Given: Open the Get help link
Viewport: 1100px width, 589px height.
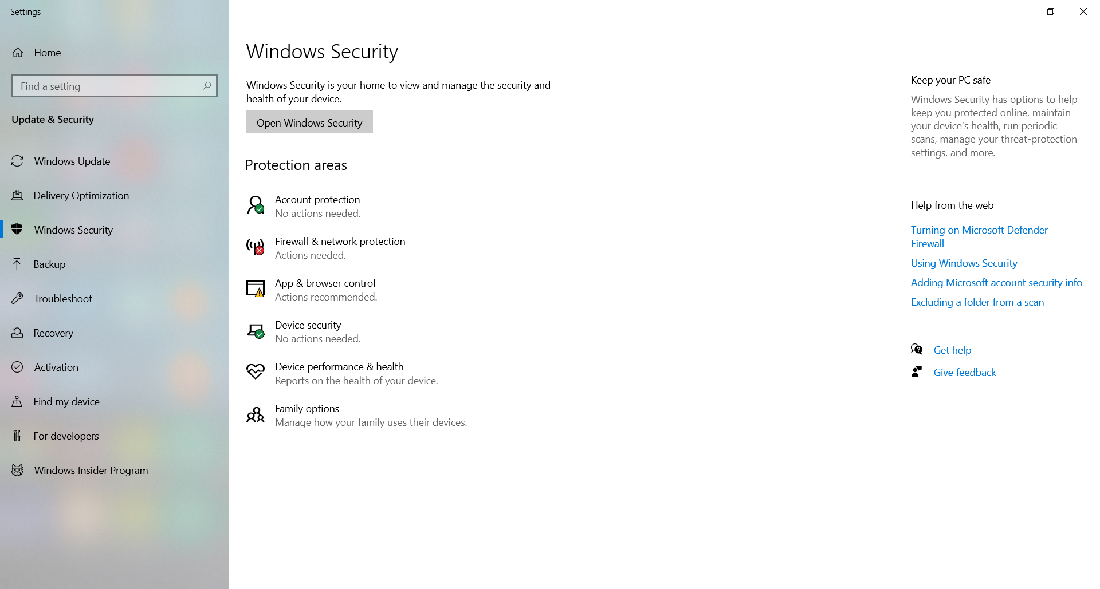Looking at the screenshot, I should [952, 350].
